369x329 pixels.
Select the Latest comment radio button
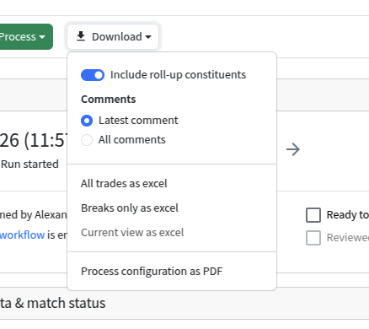point(87,121)
